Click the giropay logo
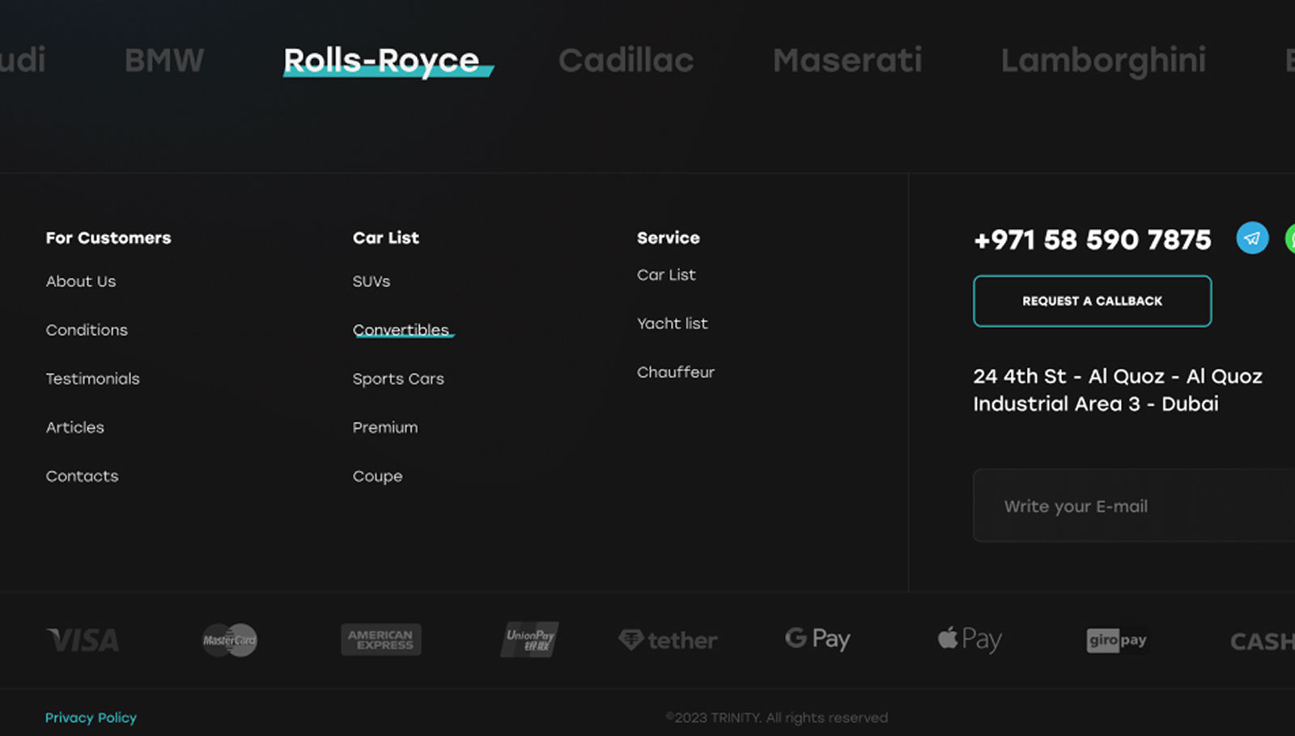 pyautogui.click(x=1117, y=641)
